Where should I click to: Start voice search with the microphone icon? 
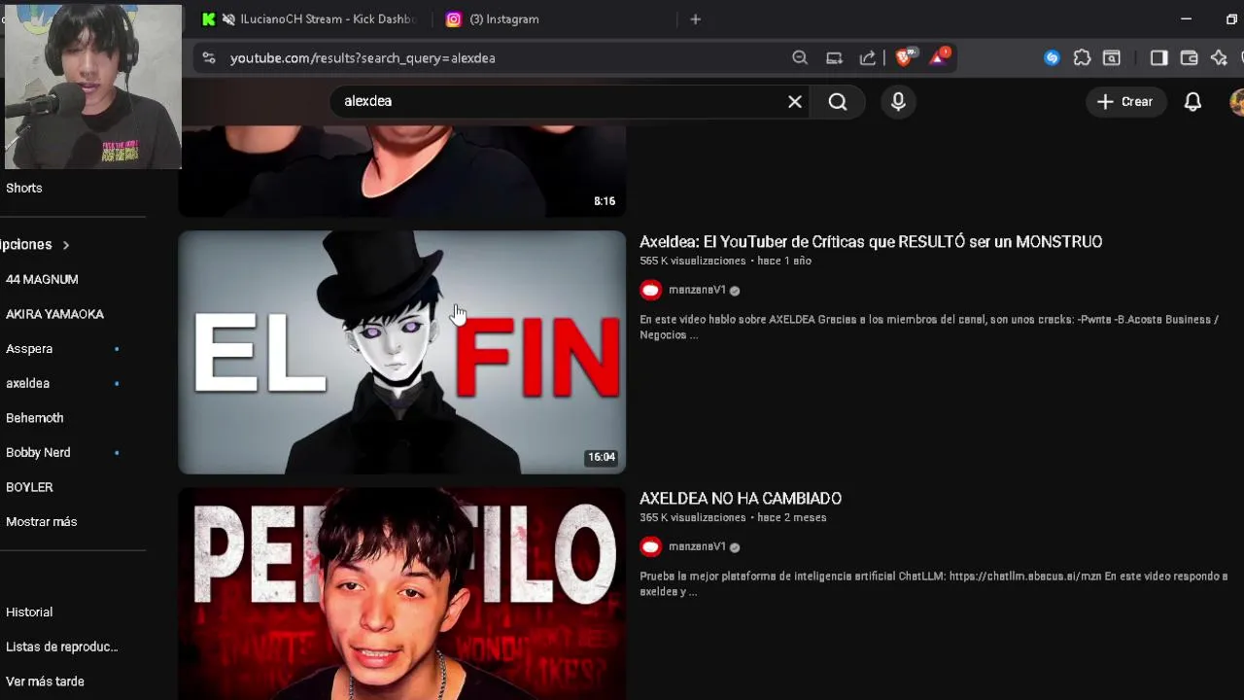click(898, 101)
